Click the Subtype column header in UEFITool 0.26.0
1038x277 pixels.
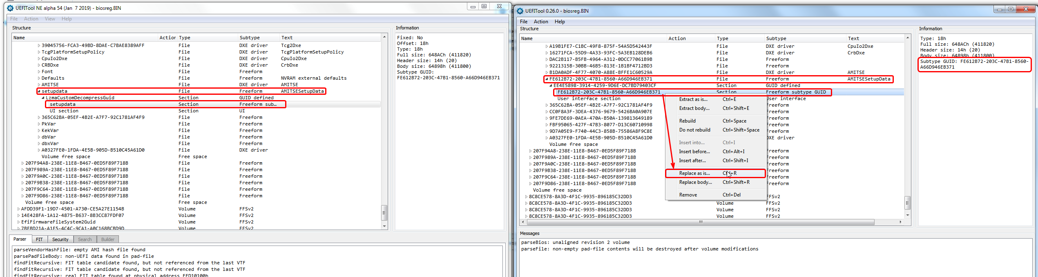coord(805,38)
